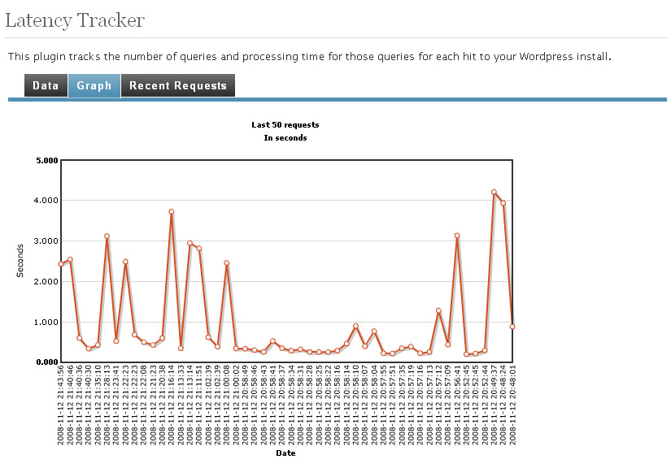Select the 21:16:14 peak data point
This screenshot has height=468, width=671.
pos(171,211)
